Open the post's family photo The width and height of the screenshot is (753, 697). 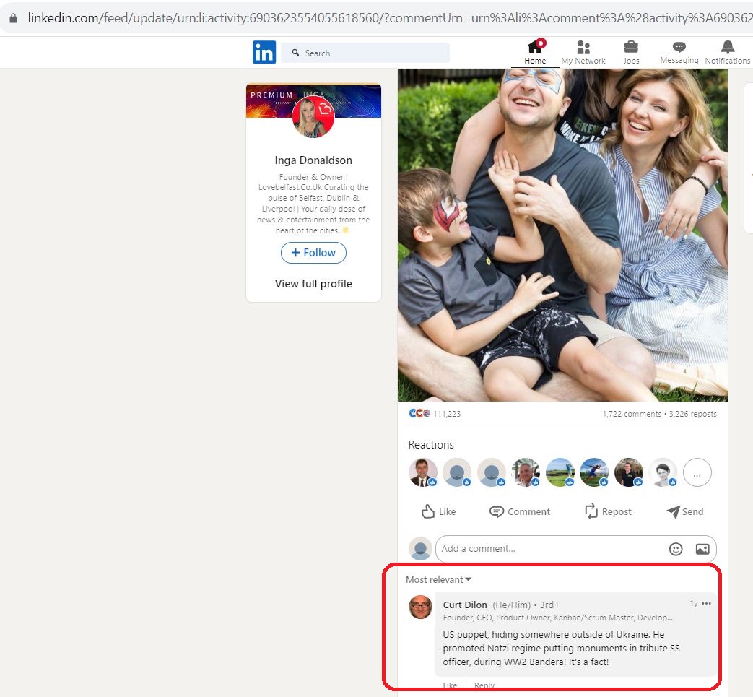point(562,235)
